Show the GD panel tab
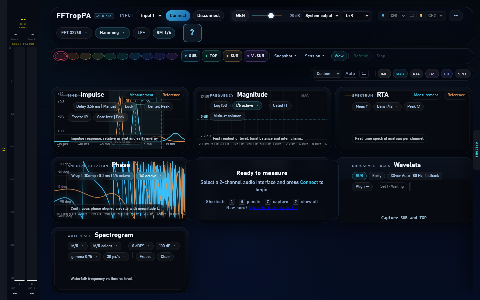480x300 pixels. [447, 74]
